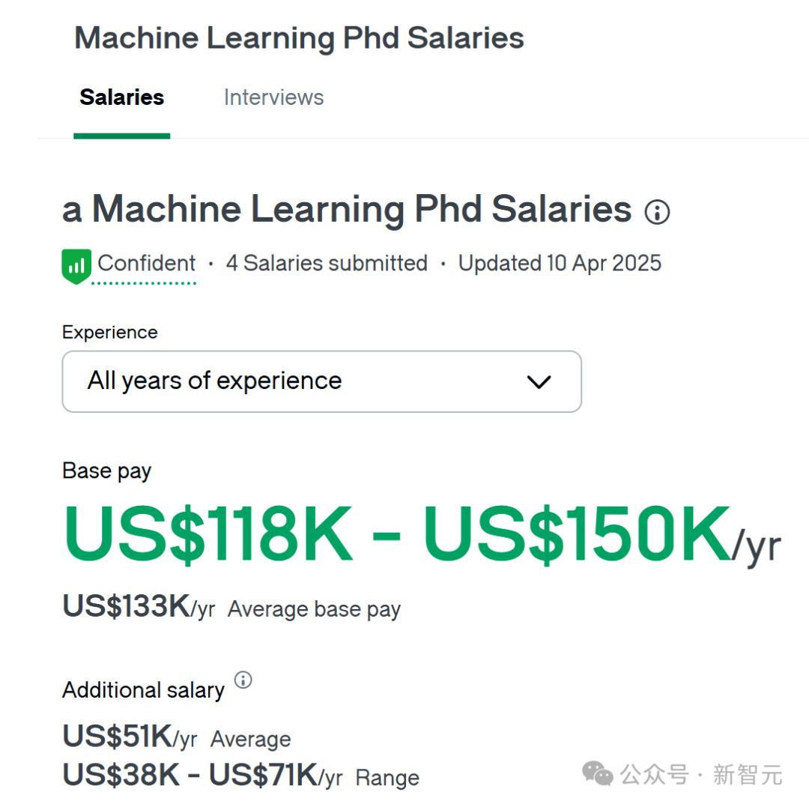
Task: Click the Updated 10 Apr 2025 text
Action: [x=560, y=263]
